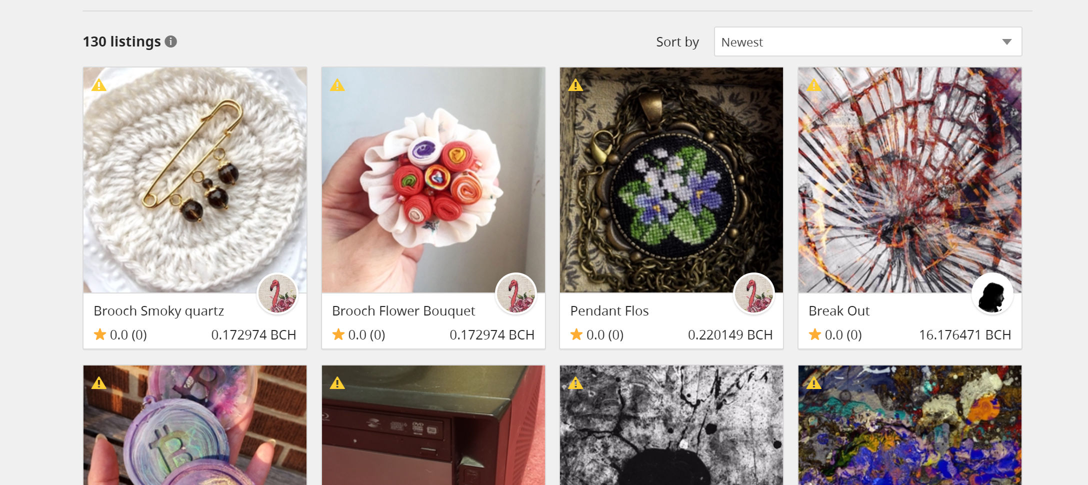This screenshot has height=485, width=1088.
Task: Click the info icon beside 130 listings
Action: [x=171, y=41]
